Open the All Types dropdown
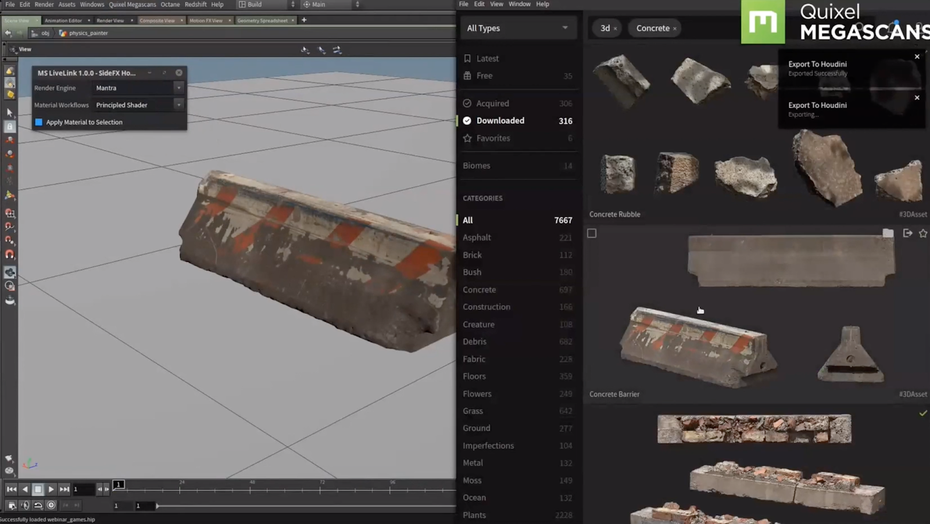The image size is (930, 524). (x=518, y=27)
